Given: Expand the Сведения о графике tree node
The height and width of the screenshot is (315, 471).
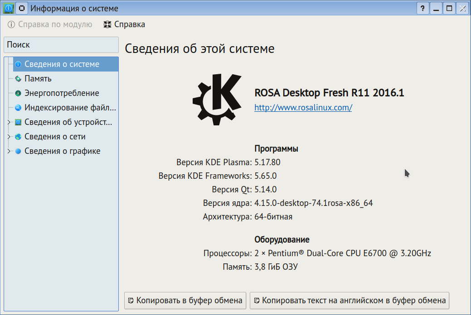Looking at the screenshot, I should 9,151.
